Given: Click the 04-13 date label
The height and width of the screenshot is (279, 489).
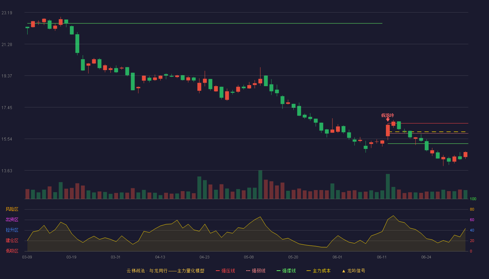Looking at the screenshot, I should point(160,257).
